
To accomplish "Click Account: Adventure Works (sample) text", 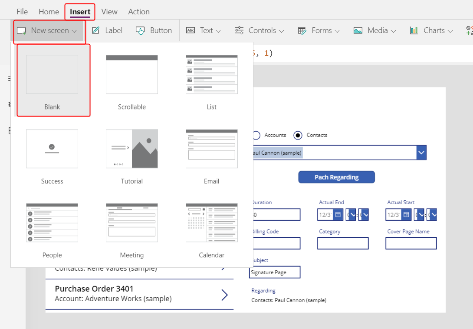I will (113, 299).
